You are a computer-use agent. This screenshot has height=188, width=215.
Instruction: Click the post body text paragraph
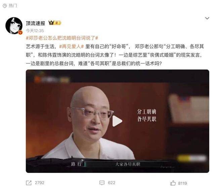tap(115, 55)
